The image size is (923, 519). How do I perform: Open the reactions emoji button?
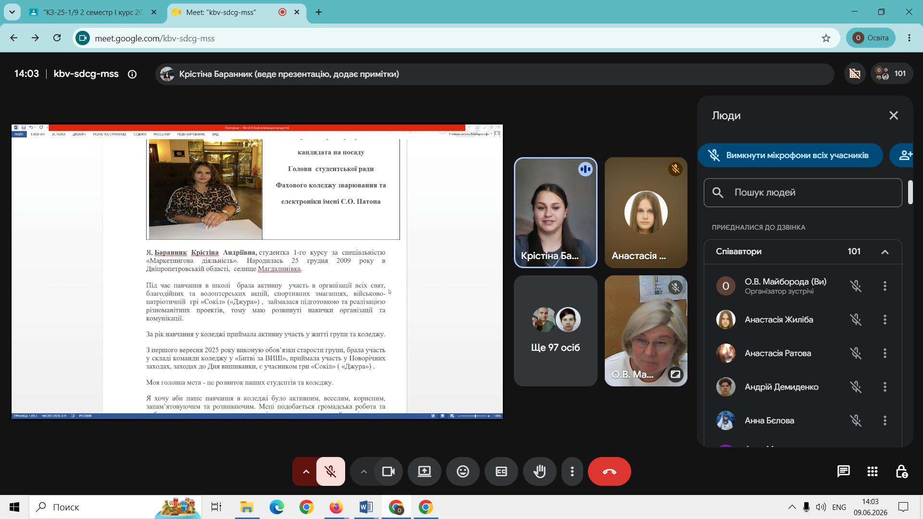click(462, 471)
